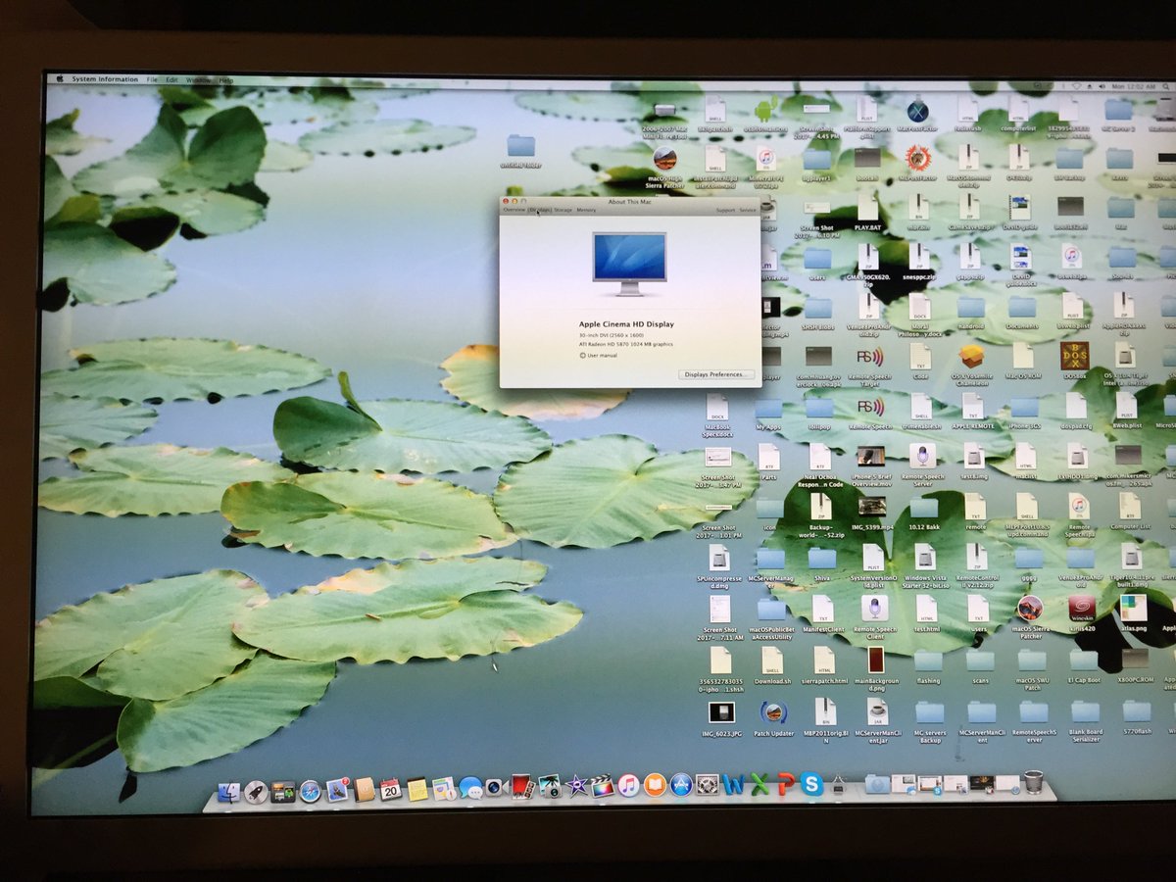Image resolution: width=1176 pixels, height=882 pixels.
Task: Open Photo Booth icon in Dock
Action: click(522, 787)
